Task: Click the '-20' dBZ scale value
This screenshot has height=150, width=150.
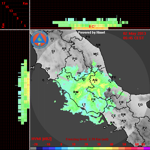Action: point(35,144)
